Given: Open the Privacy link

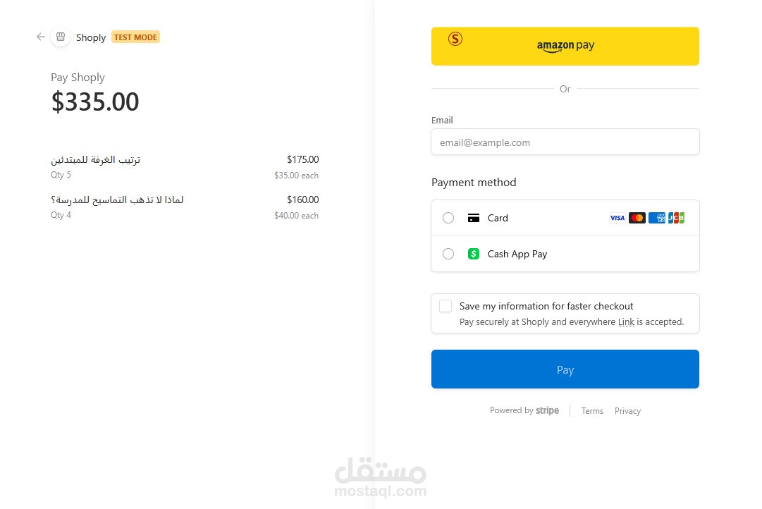Looking at the screenshot, I should coord(627,411).
